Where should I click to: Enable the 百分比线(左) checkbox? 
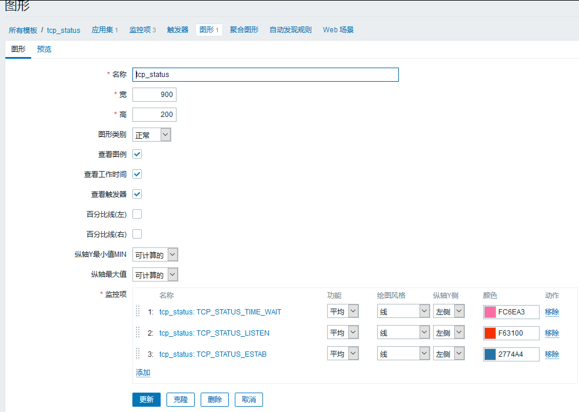point(137,214)
